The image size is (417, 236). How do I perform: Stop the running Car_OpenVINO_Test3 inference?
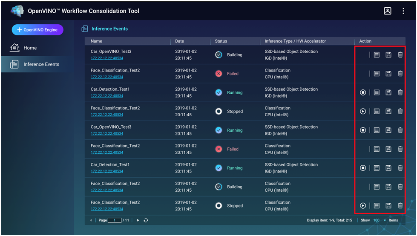363,130
